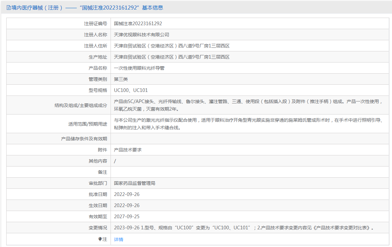Click the 结构及组成/主要组成成分 label

pyautogui.click(x=81, y=105)
